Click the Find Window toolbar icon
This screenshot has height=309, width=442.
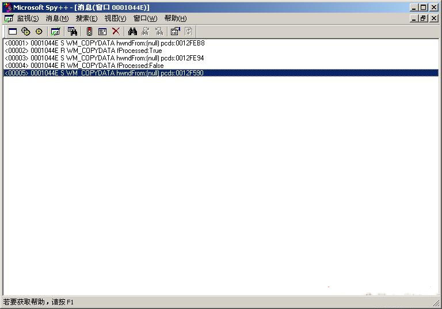(72, 31)
